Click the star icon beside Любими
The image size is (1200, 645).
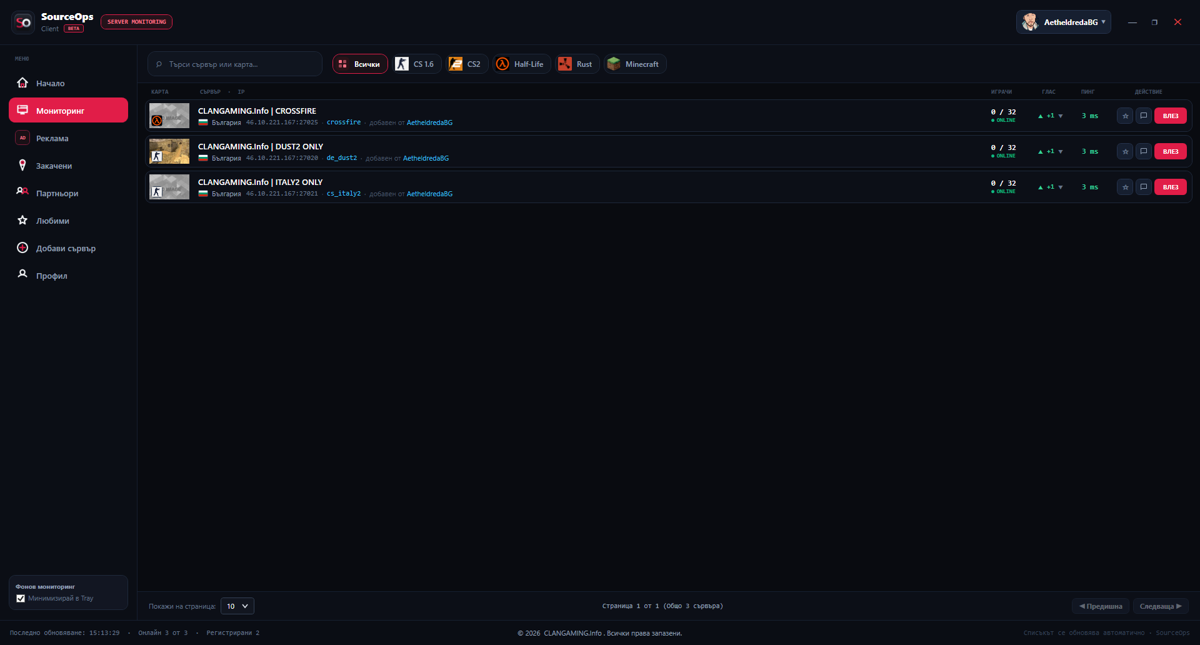(x=22, y=220)
